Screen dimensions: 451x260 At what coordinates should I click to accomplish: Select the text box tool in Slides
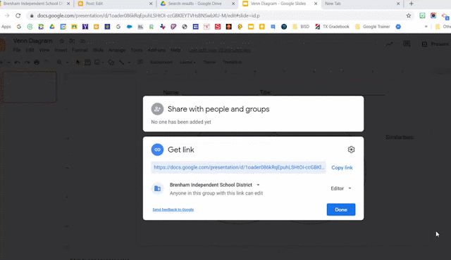[x=87, y=62]
